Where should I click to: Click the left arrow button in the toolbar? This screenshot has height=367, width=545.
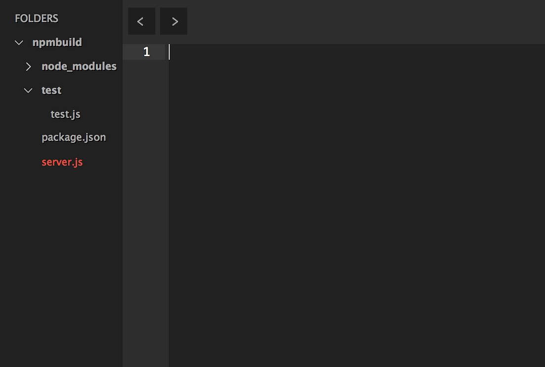pyautogui.click(x=141, y=21)
